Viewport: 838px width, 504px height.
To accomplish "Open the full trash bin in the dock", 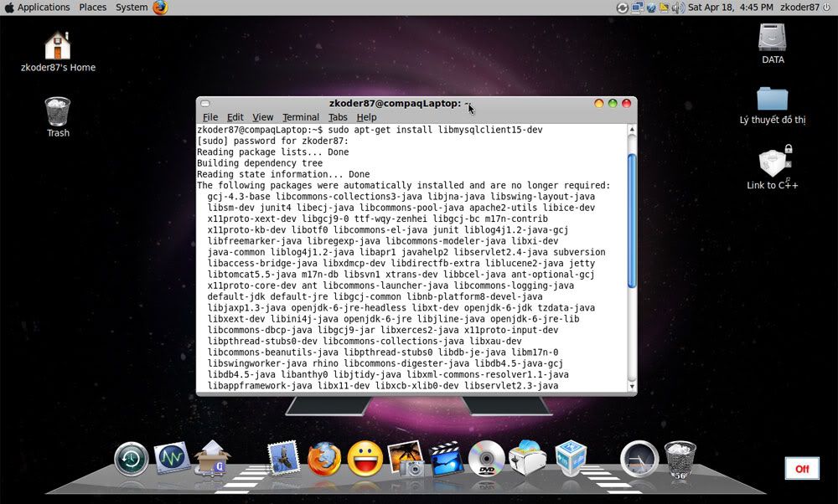I will 680,460.
